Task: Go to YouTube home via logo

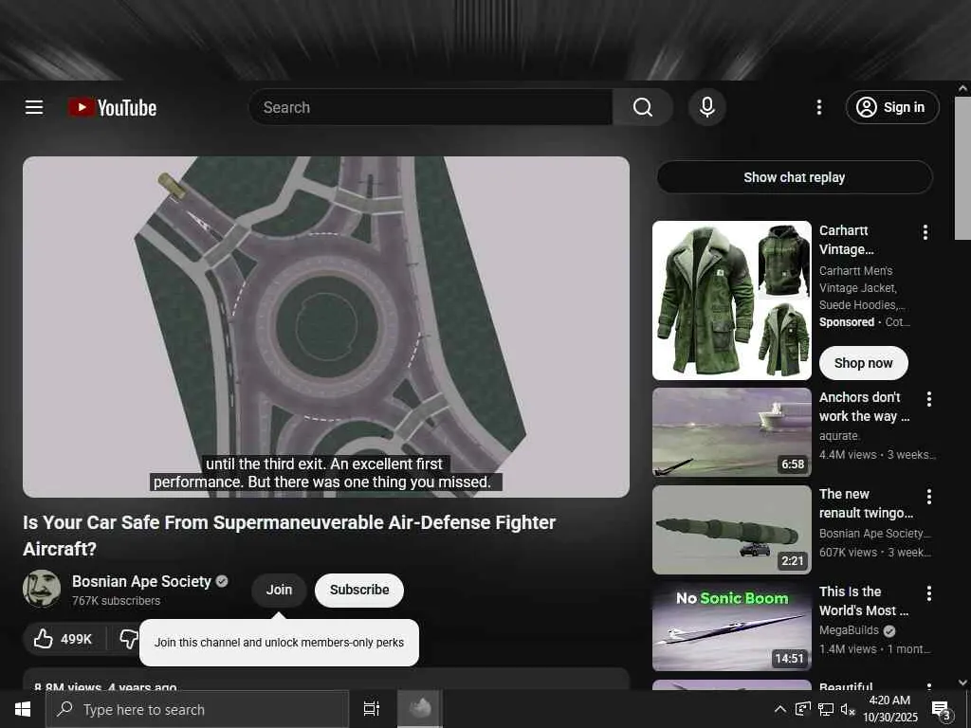Action: (x=112, y=107)
